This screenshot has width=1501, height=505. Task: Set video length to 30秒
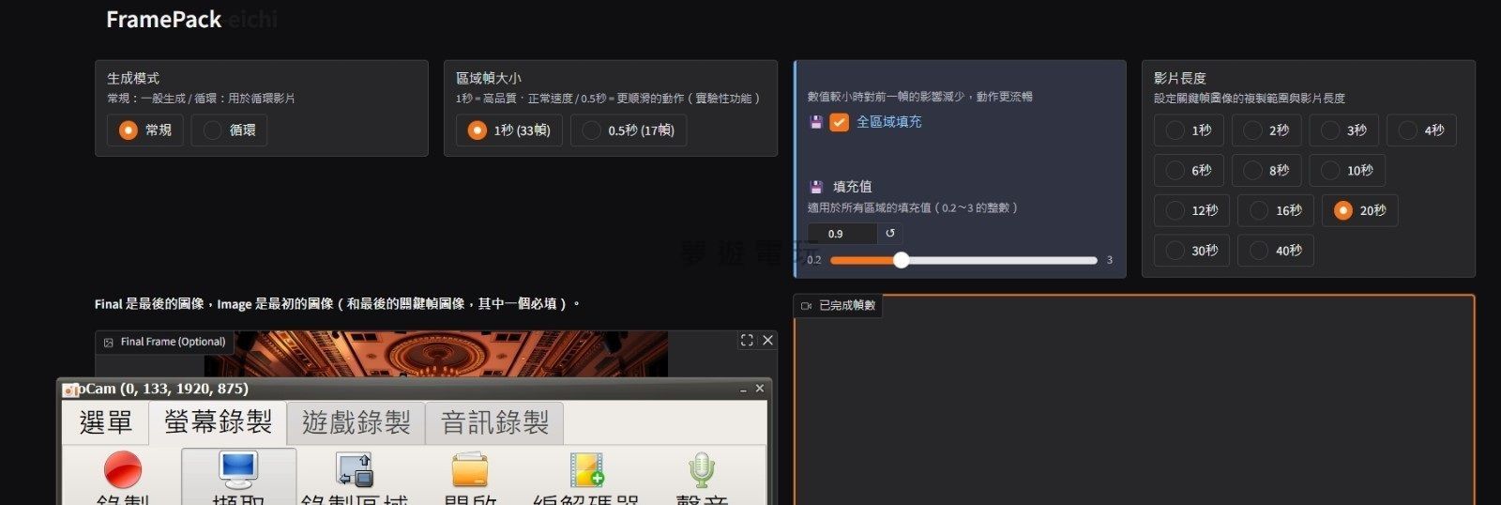pyautogui.click(x=1191, y=251)
